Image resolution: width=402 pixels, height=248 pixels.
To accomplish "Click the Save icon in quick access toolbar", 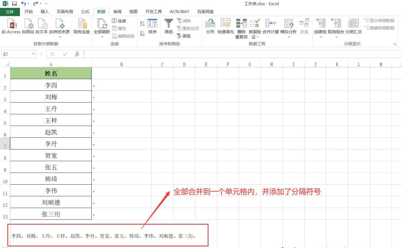I will click(14, 4).
